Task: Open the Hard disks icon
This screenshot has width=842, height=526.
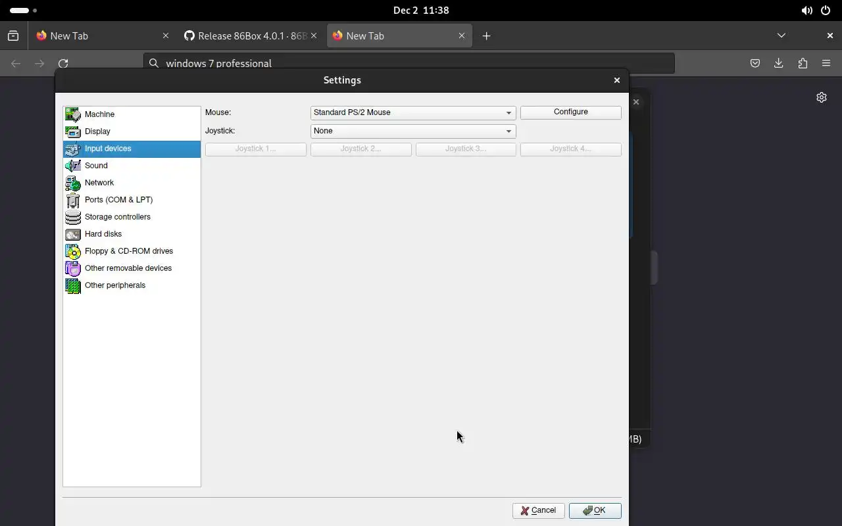Action: [73, 234]
